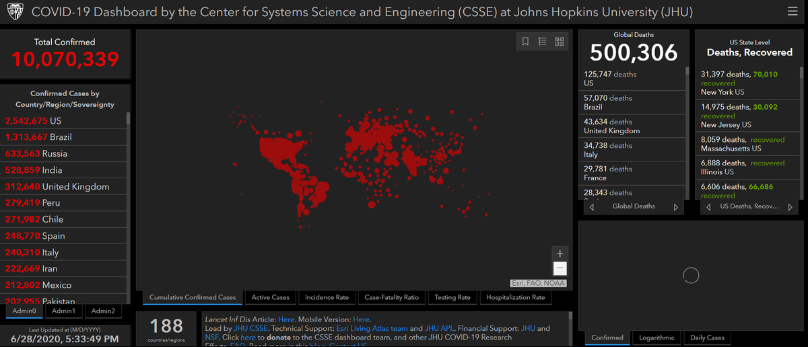808x347 pixels.
Task: Select Brazil row with 1,313,667 cases
Action: pos(64,137)
